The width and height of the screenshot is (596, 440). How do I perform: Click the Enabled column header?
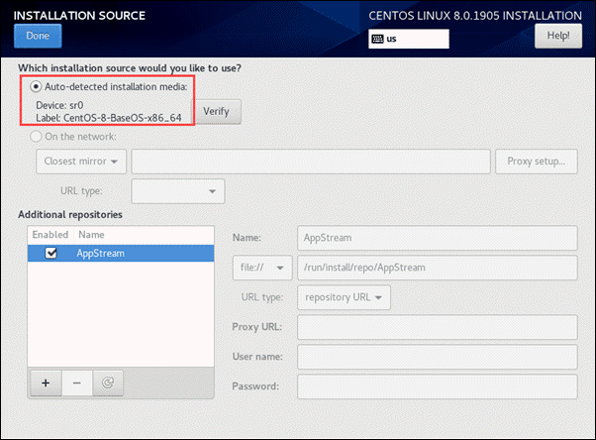click(x=50, y=235)
